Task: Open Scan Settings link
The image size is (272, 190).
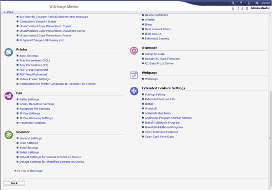Action: coord(29,143)
